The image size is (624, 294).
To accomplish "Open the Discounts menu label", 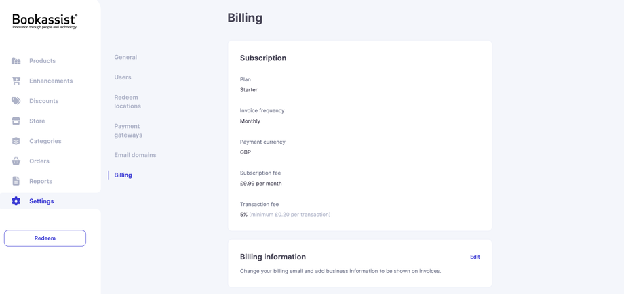I will click(x=44, y=101).
